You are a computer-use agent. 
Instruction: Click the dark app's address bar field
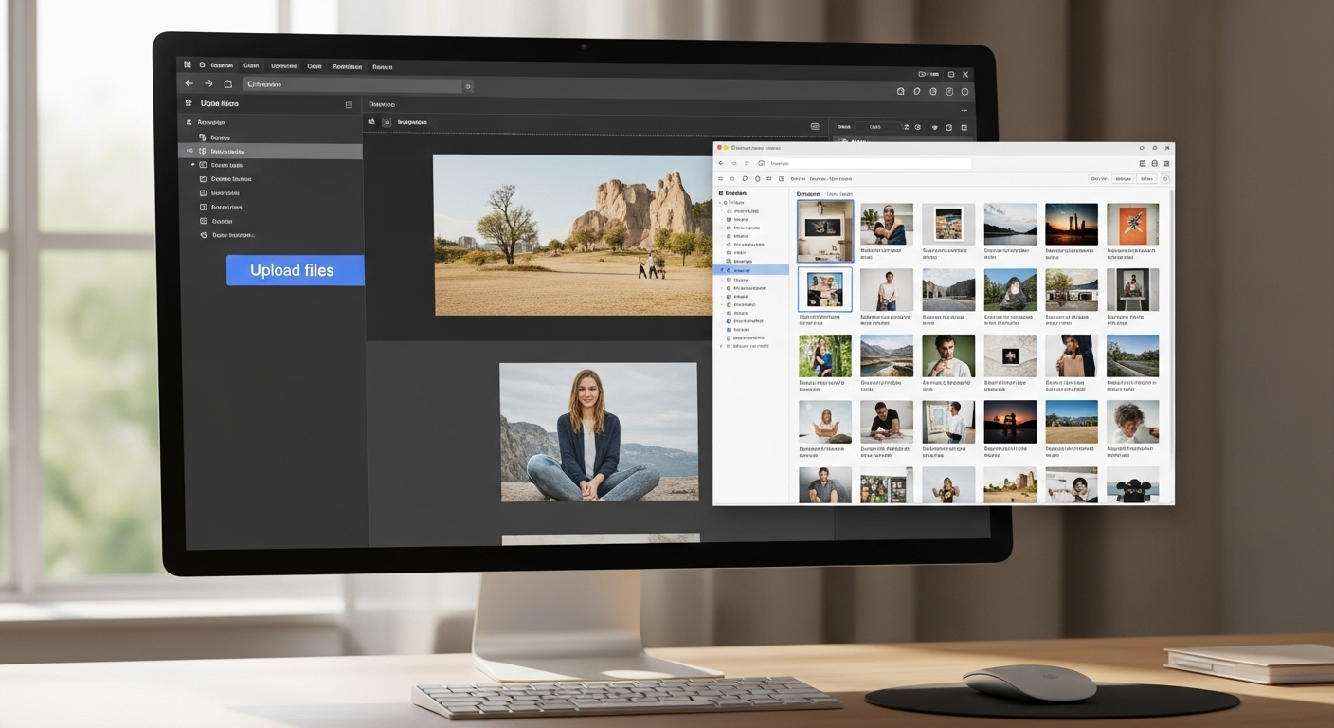pyautogui.click(x=352, y=85)
